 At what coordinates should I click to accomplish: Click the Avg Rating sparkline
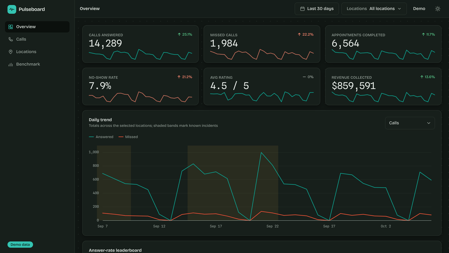pyautogui.click(x=262, y=97)
